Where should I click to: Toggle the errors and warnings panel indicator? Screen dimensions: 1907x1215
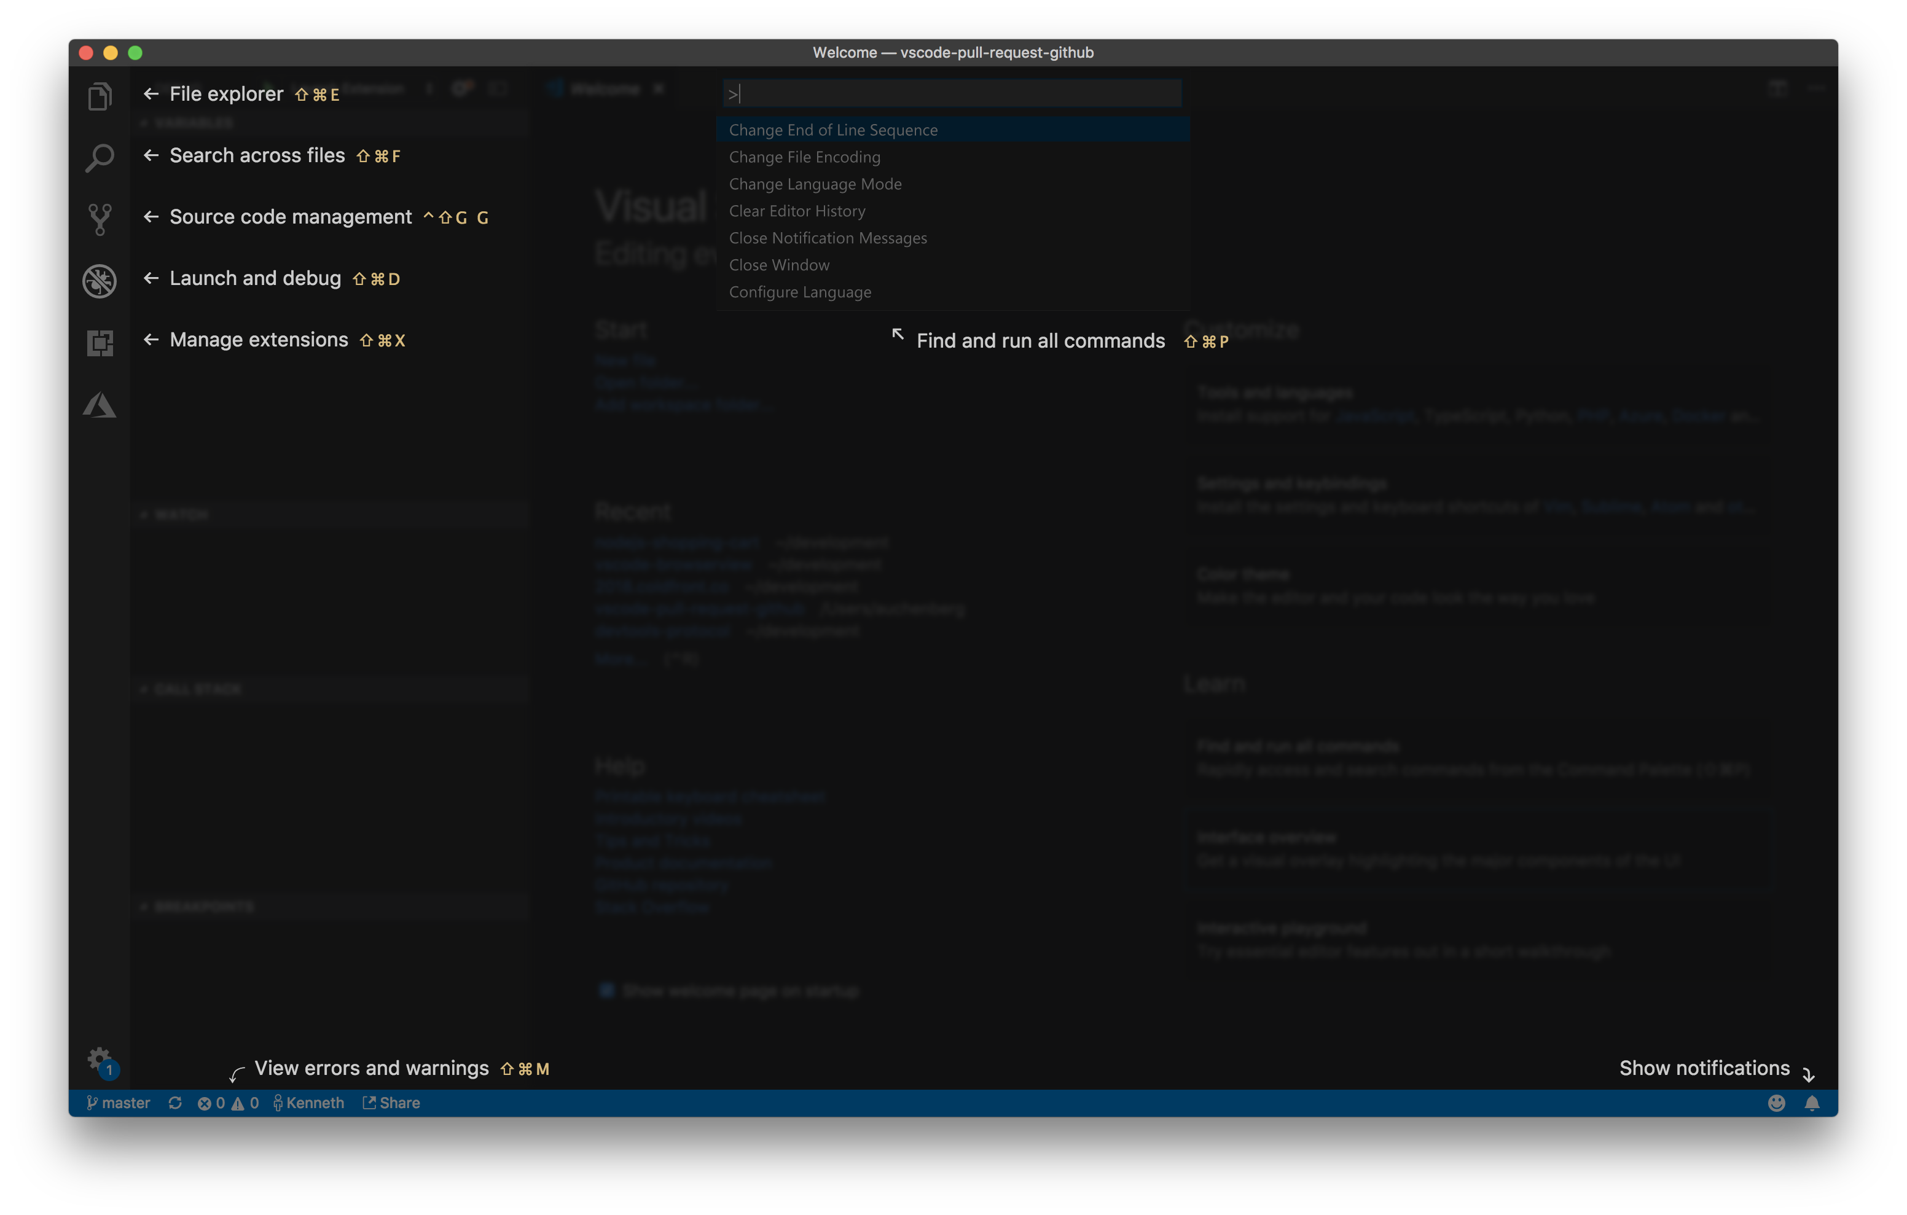pos(228,1102)
